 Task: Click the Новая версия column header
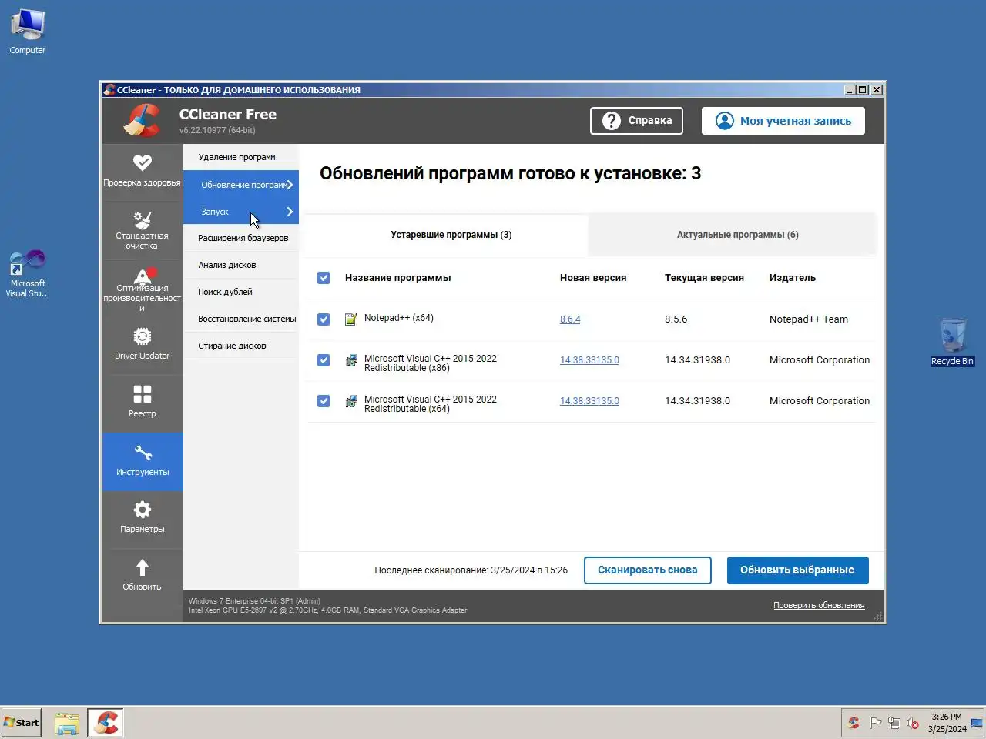click(593, 278)
